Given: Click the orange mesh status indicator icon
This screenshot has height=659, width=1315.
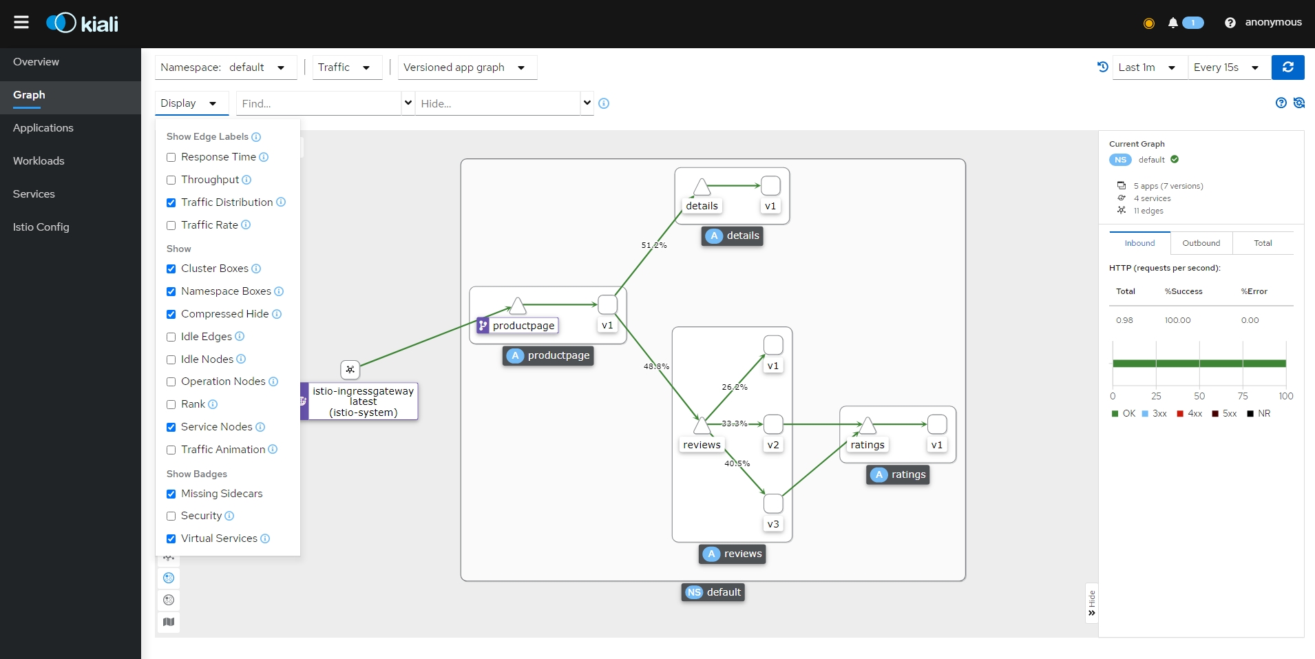Looking at the screenshot, I should pos(1148,23).
